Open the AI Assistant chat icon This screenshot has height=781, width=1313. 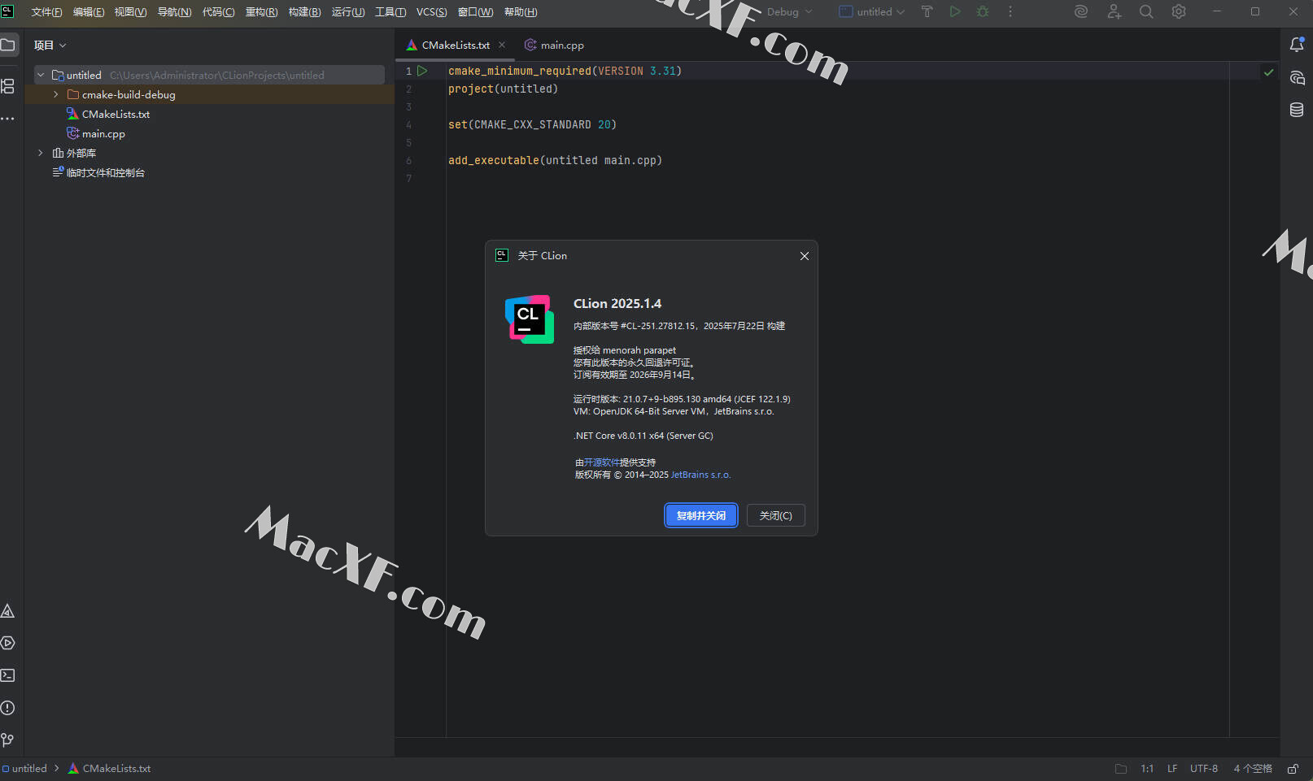(x=1297, y=78)
